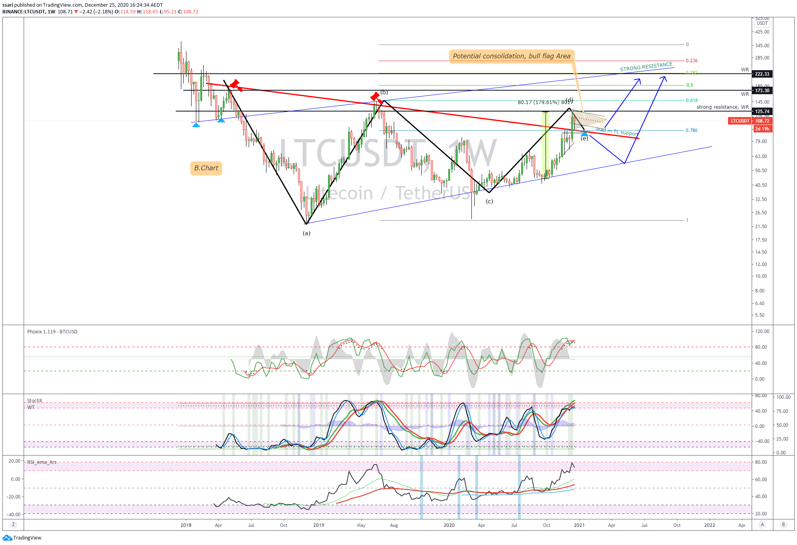Open the TradingView logo link
The width and height of the screenshot is (797, 545).
[x=22, y=538]
